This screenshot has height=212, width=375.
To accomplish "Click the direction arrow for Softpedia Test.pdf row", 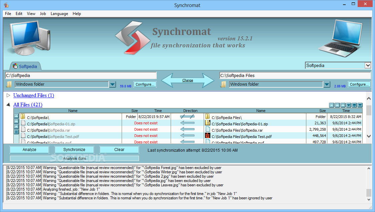I will tap(187, 136).
